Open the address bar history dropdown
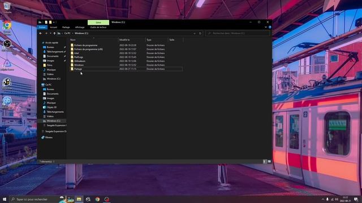362x203 pixels. (195, 33)
